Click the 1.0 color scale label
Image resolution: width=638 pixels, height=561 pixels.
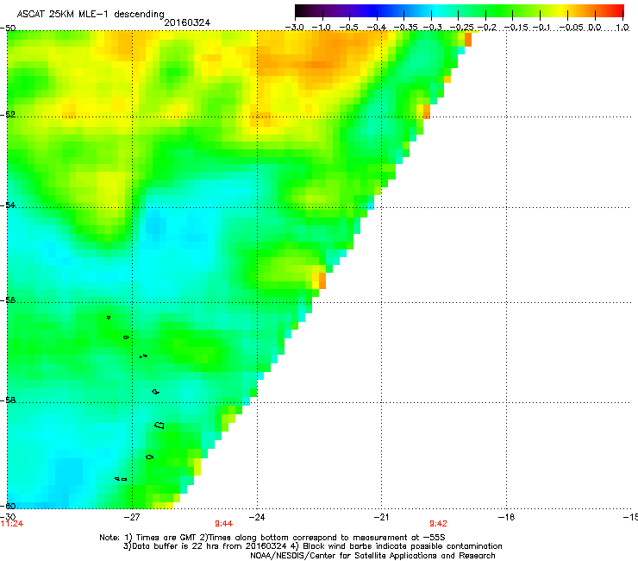(x=622, y=28)
